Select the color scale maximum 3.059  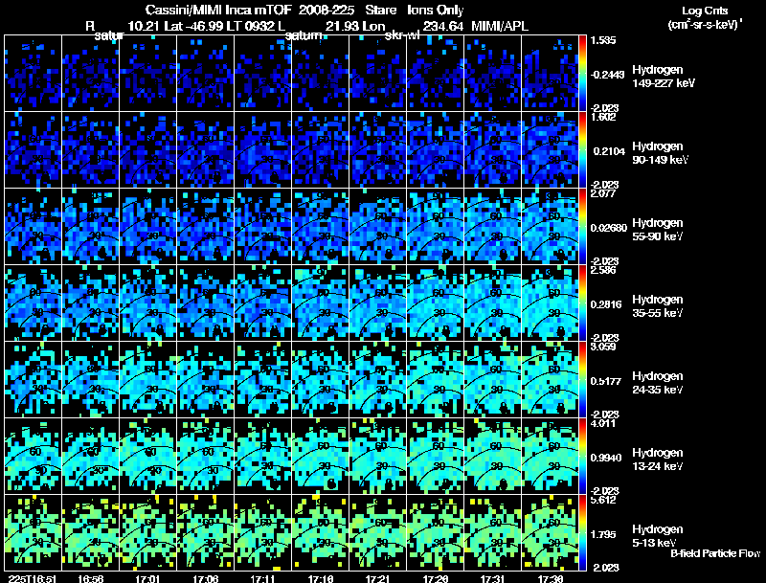coord(603,348)
